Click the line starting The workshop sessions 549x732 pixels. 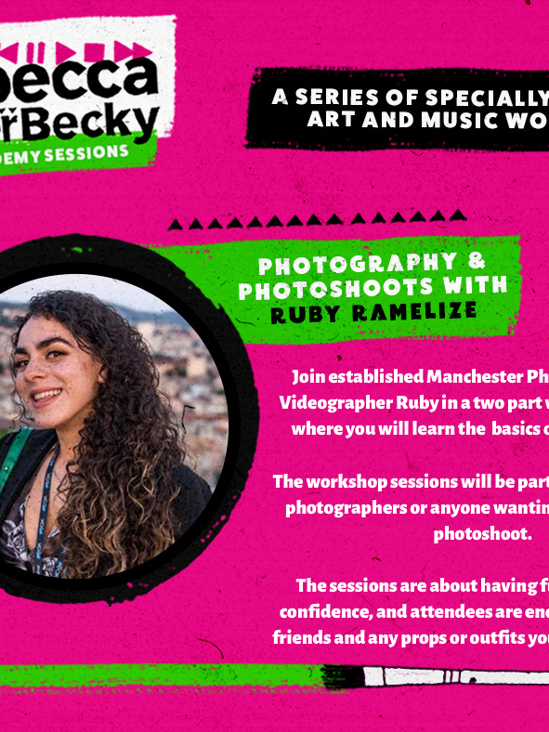(x=411, y=481)
